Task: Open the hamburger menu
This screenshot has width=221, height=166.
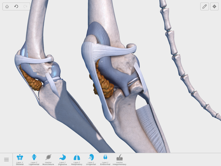Action: click(6, 159)
